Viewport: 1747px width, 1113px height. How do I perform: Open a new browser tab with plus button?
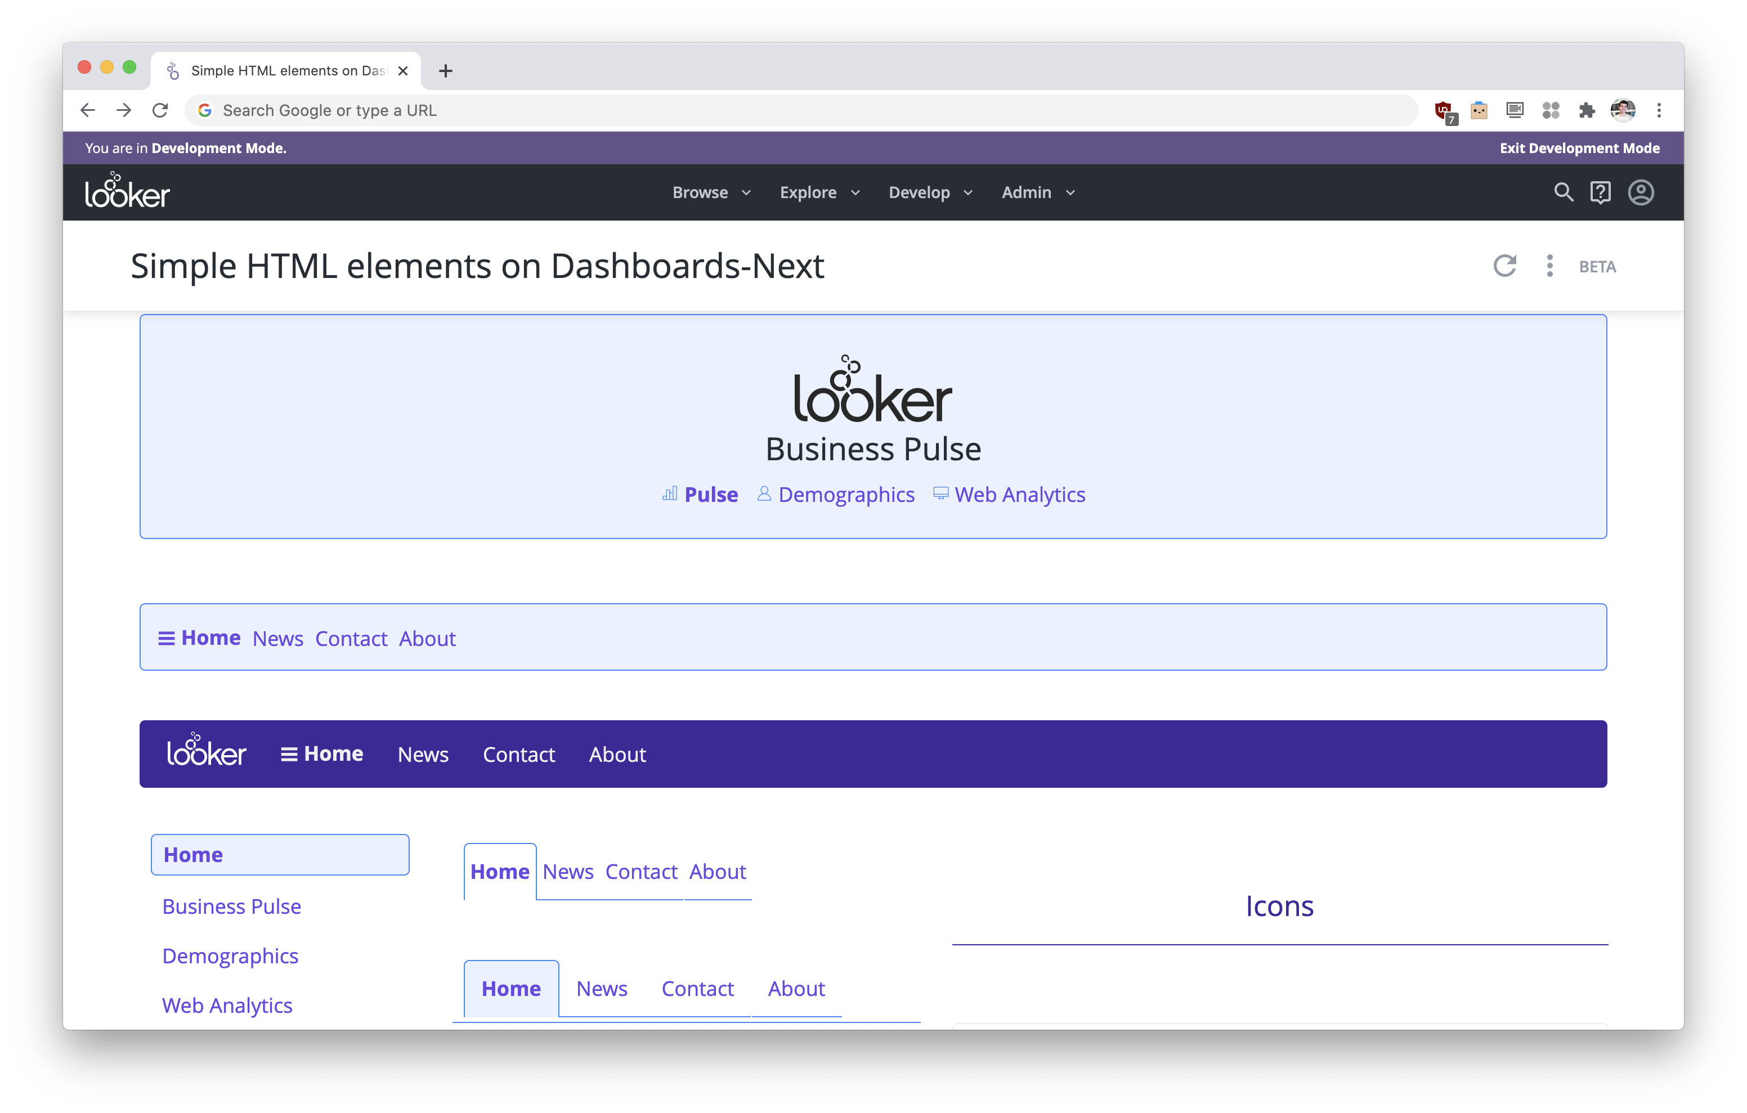445,71
